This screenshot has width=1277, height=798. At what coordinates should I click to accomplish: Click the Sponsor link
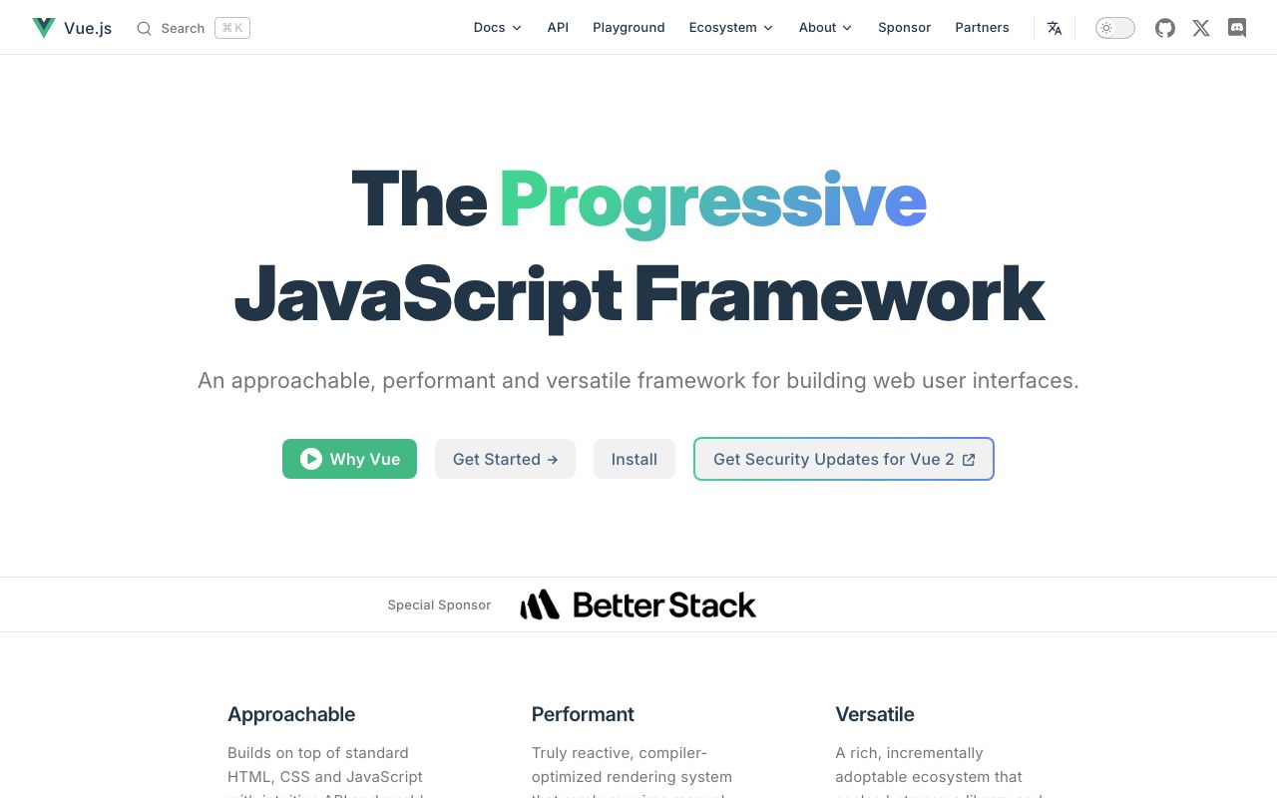(904, 27)
